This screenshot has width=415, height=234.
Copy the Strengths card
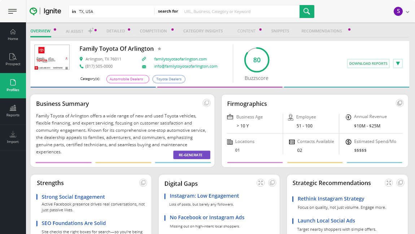[x=143, y=183]
